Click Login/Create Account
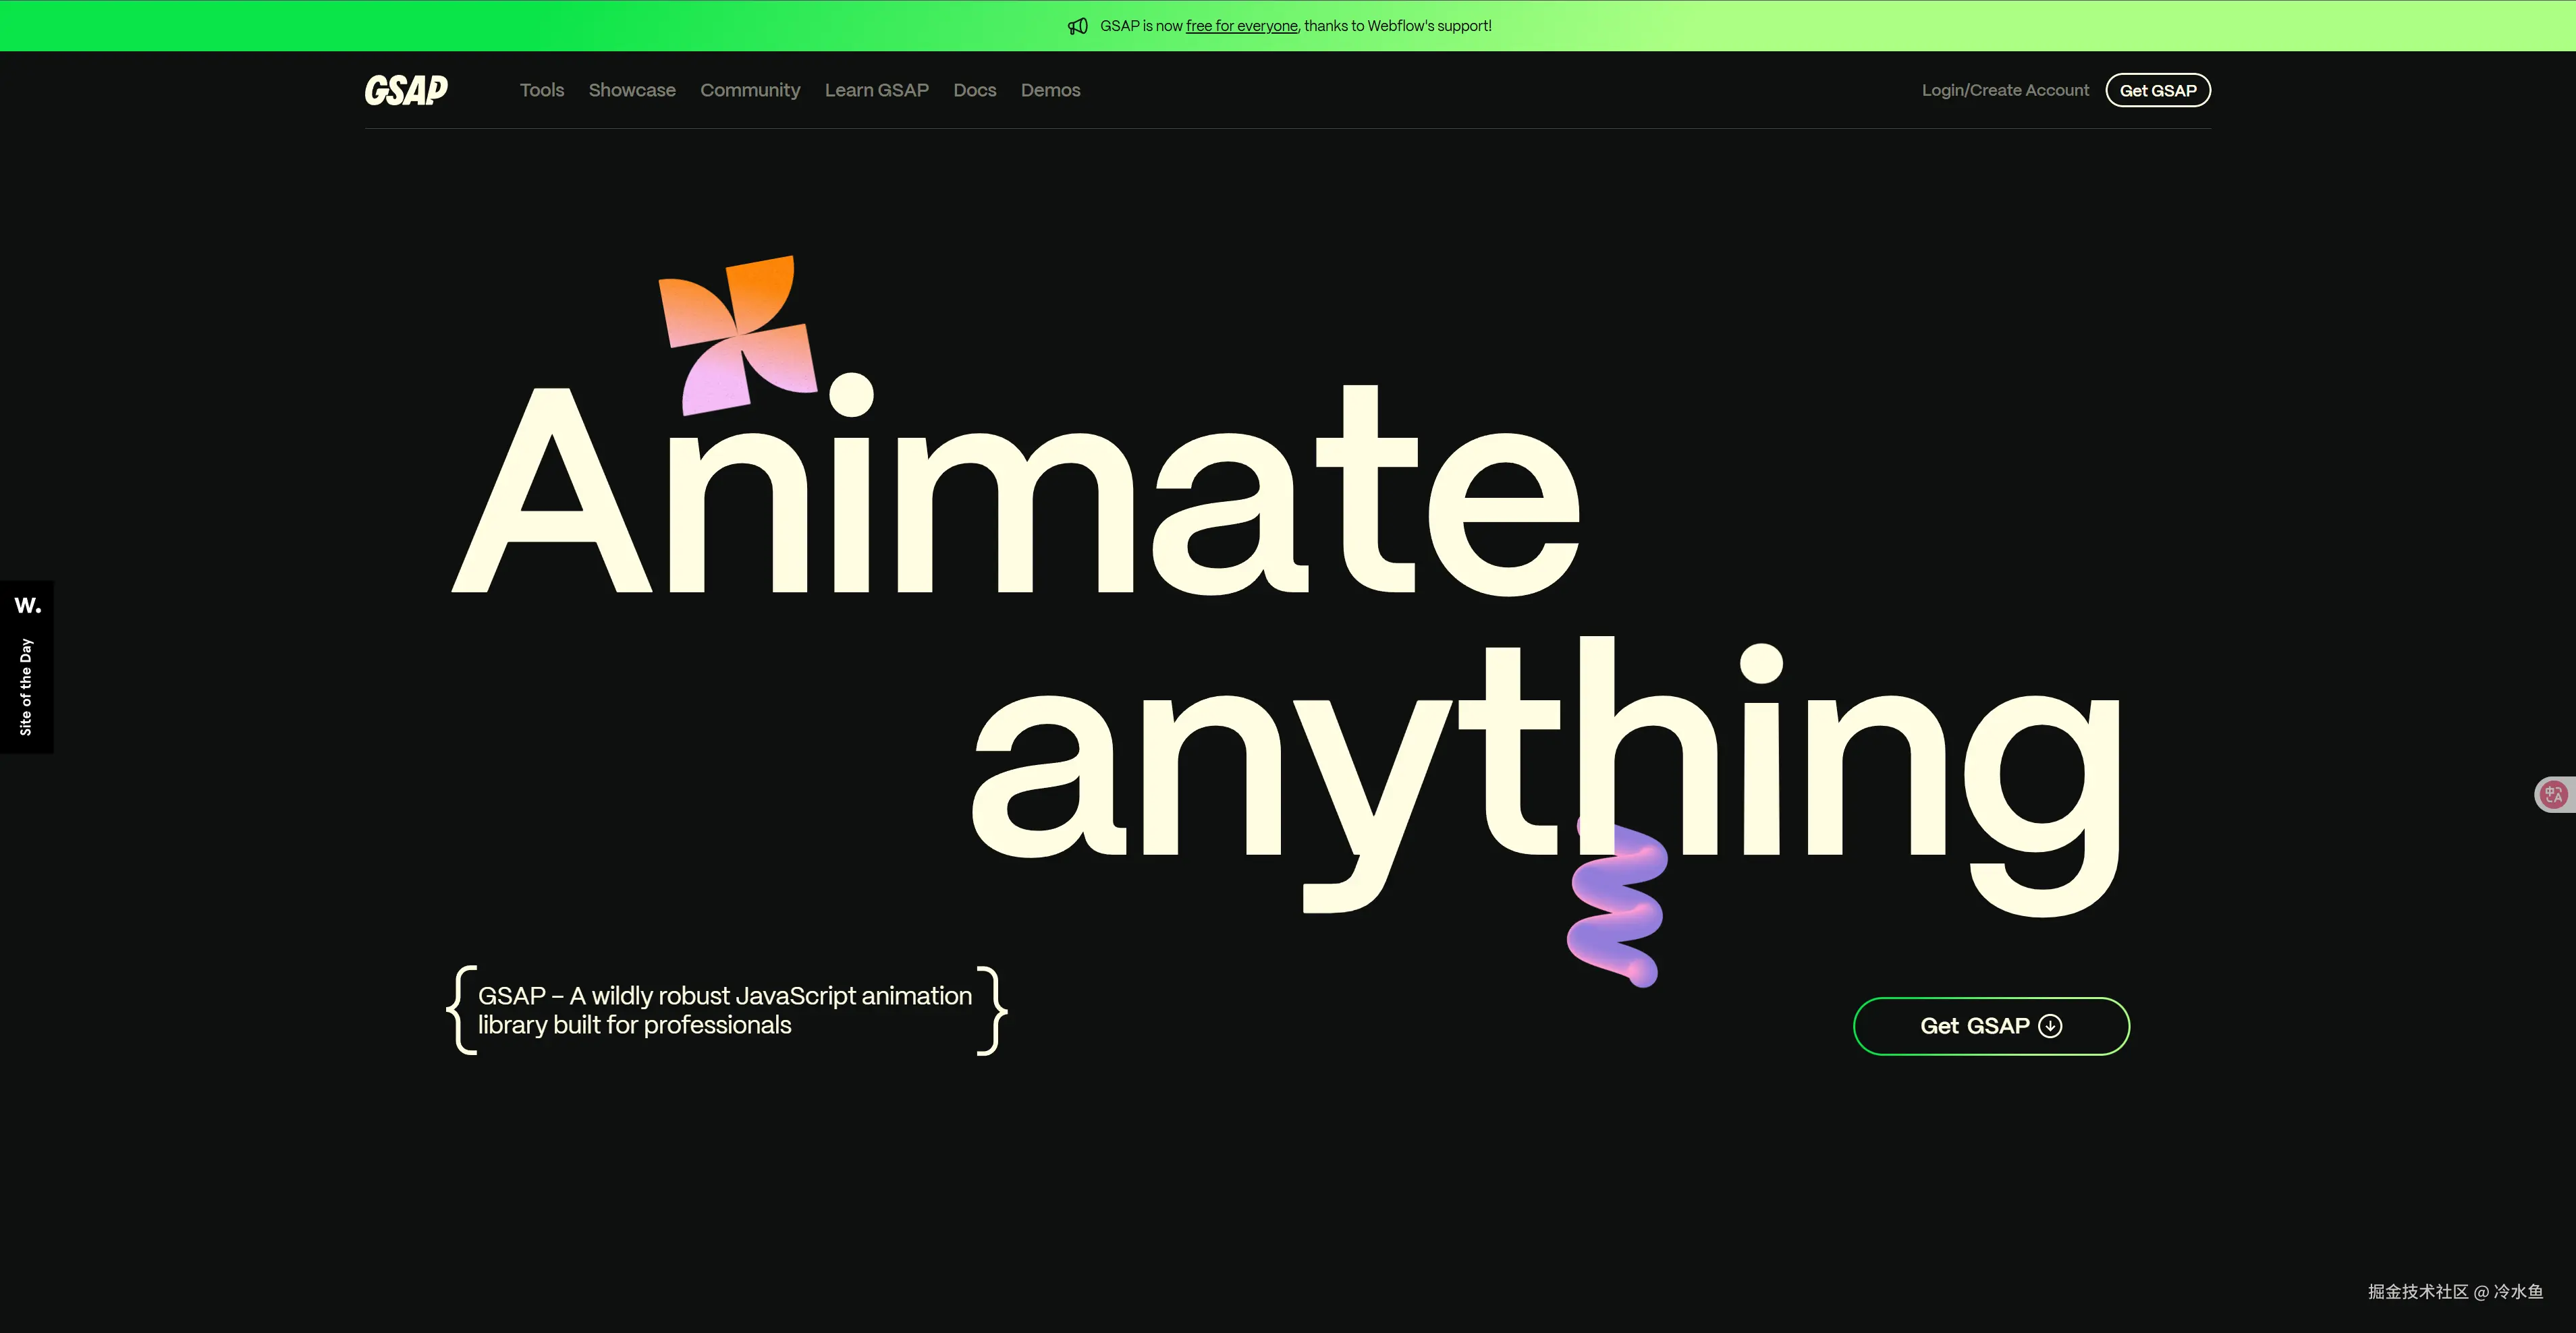This screenshot has height=1333, width=2576. 2005,90
